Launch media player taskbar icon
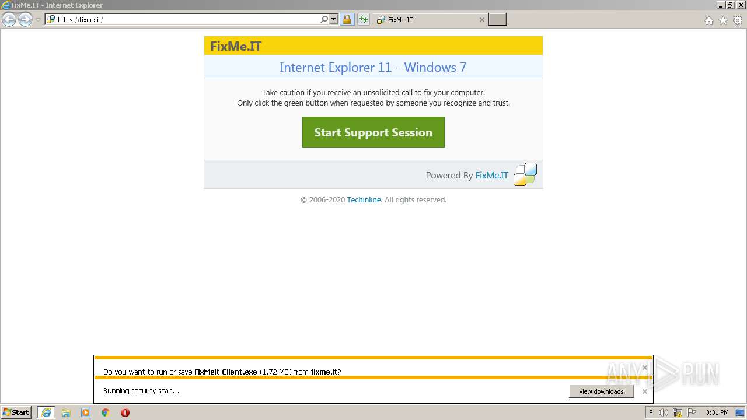 (x=86, y=412)
